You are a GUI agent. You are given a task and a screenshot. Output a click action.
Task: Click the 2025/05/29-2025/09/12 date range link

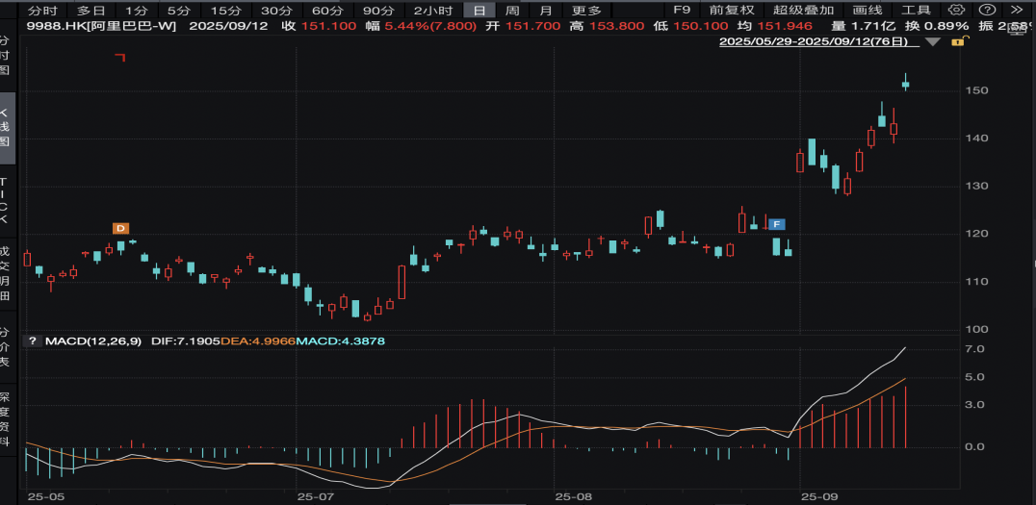point(818,41)
